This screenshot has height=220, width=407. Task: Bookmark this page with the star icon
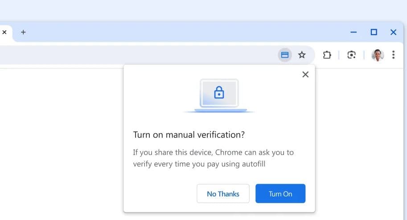302,55
